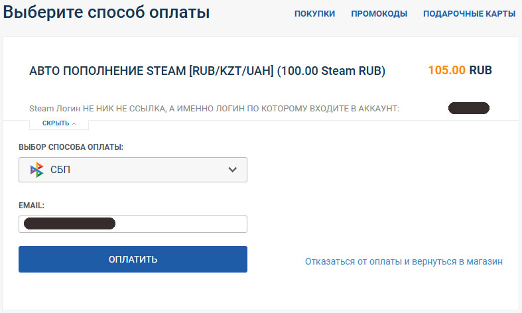Image resolution: width=522 pixels, height=313 pixels.
Task: Click the RUB currency text beside the price
Action: point(480,70)
